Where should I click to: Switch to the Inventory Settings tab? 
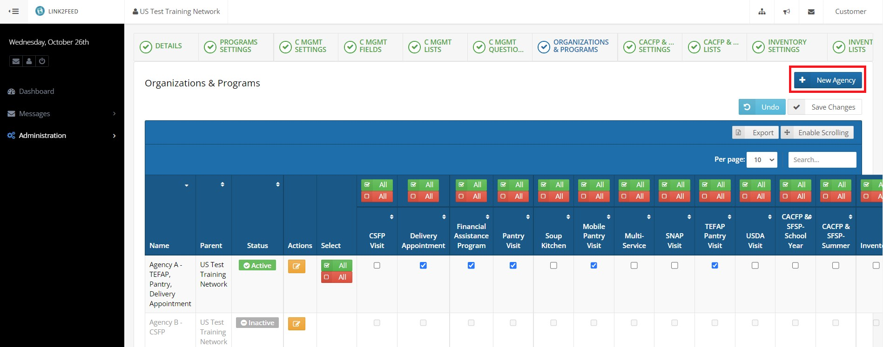pyautogui.click(x=787, y=46)
